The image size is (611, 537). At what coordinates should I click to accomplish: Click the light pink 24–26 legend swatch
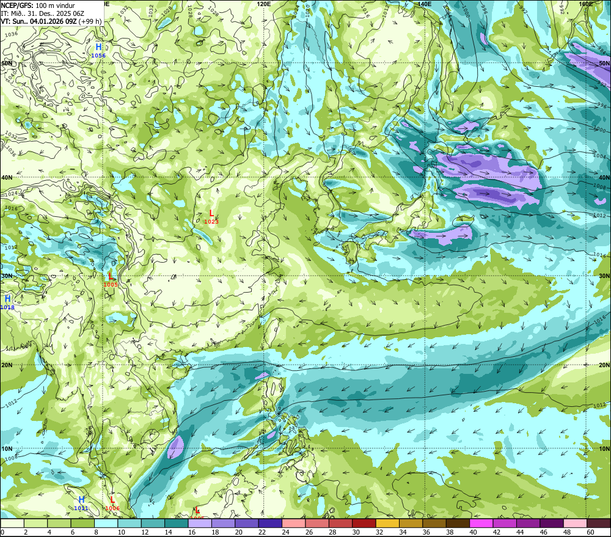(x=293, y=523)
